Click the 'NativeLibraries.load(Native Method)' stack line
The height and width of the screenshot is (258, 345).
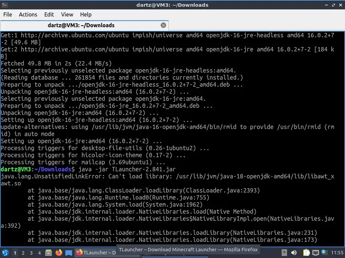[x=142, y=212]
